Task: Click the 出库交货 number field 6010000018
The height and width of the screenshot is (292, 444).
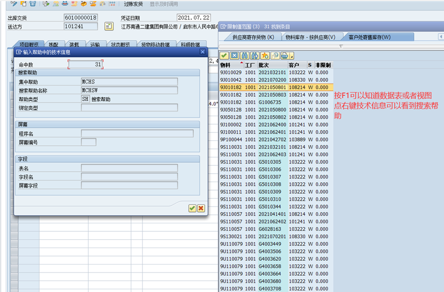Action: 81,17
